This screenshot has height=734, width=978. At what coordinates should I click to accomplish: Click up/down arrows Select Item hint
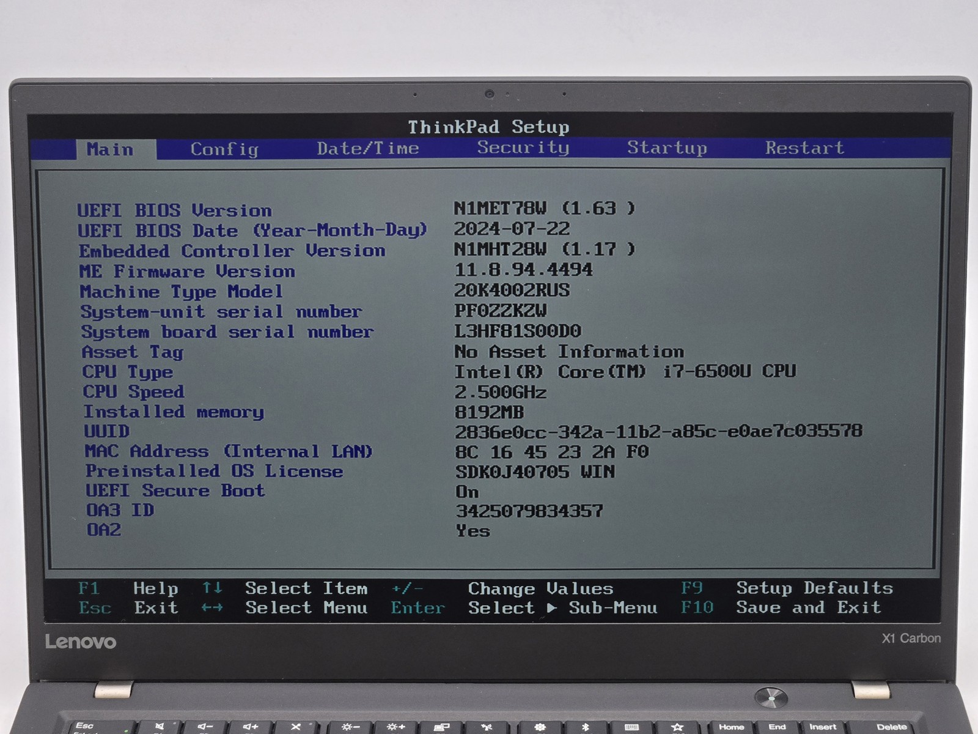pos(285,588)
